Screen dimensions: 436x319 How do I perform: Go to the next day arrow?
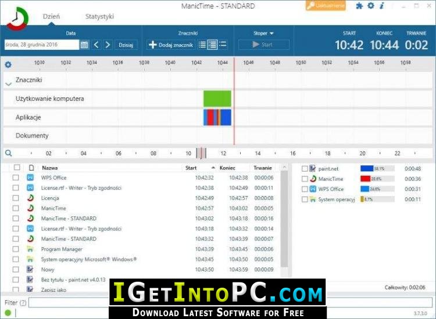tap(108, 45)
